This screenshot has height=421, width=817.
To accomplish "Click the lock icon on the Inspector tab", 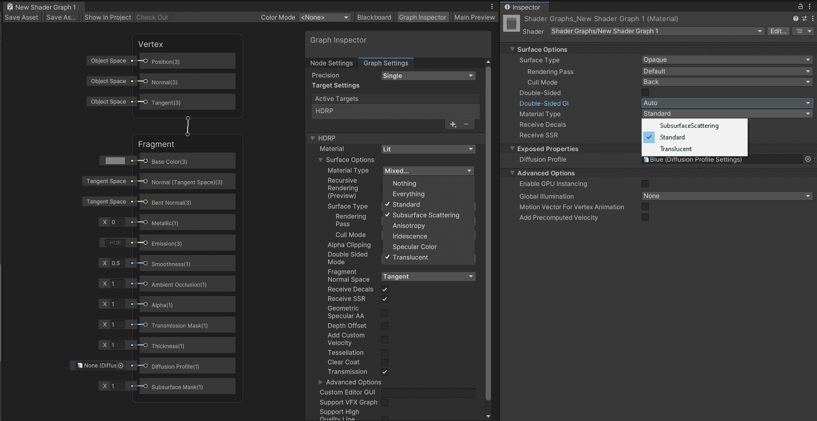I will [799, 6].
